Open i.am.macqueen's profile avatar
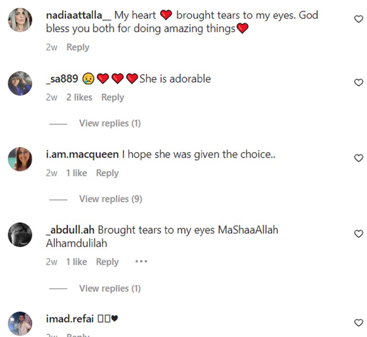 tap(20, 159)
